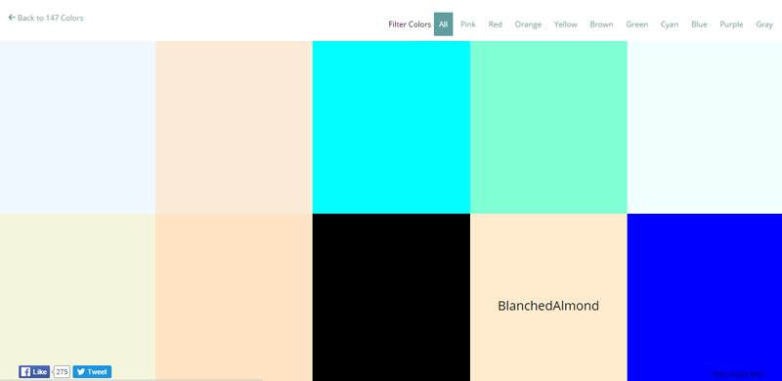782x381 pixels.
Task: Click the back arrow icon
Action: 12,18
